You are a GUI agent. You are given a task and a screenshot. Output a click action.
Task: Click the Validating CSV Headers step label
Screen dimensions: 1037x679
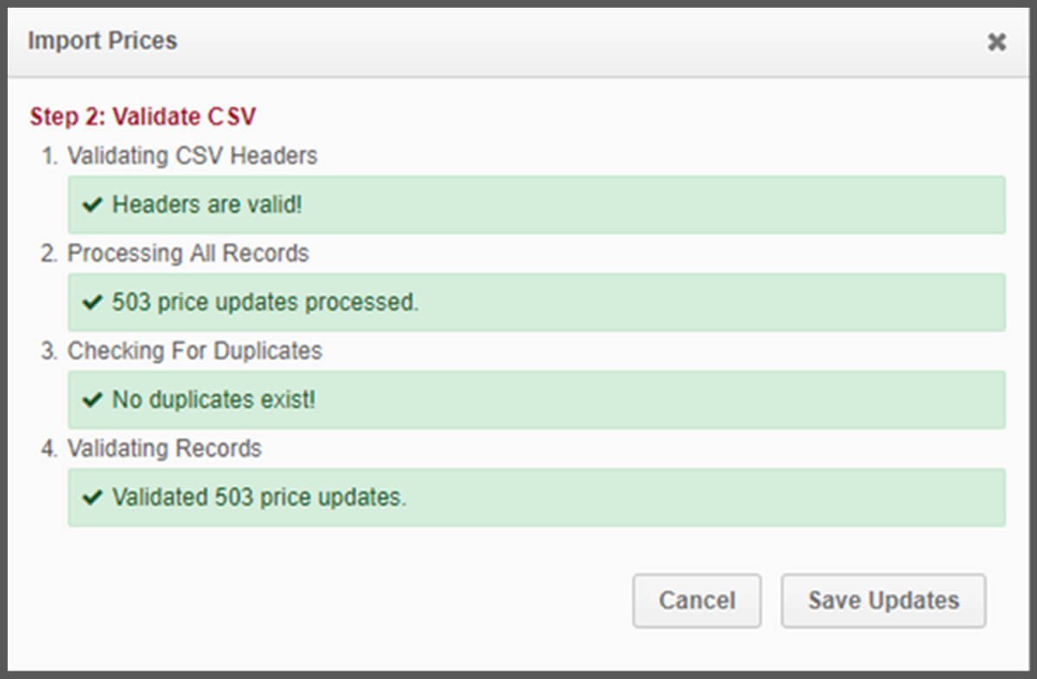pyautogui.click(x=191, y=156)
